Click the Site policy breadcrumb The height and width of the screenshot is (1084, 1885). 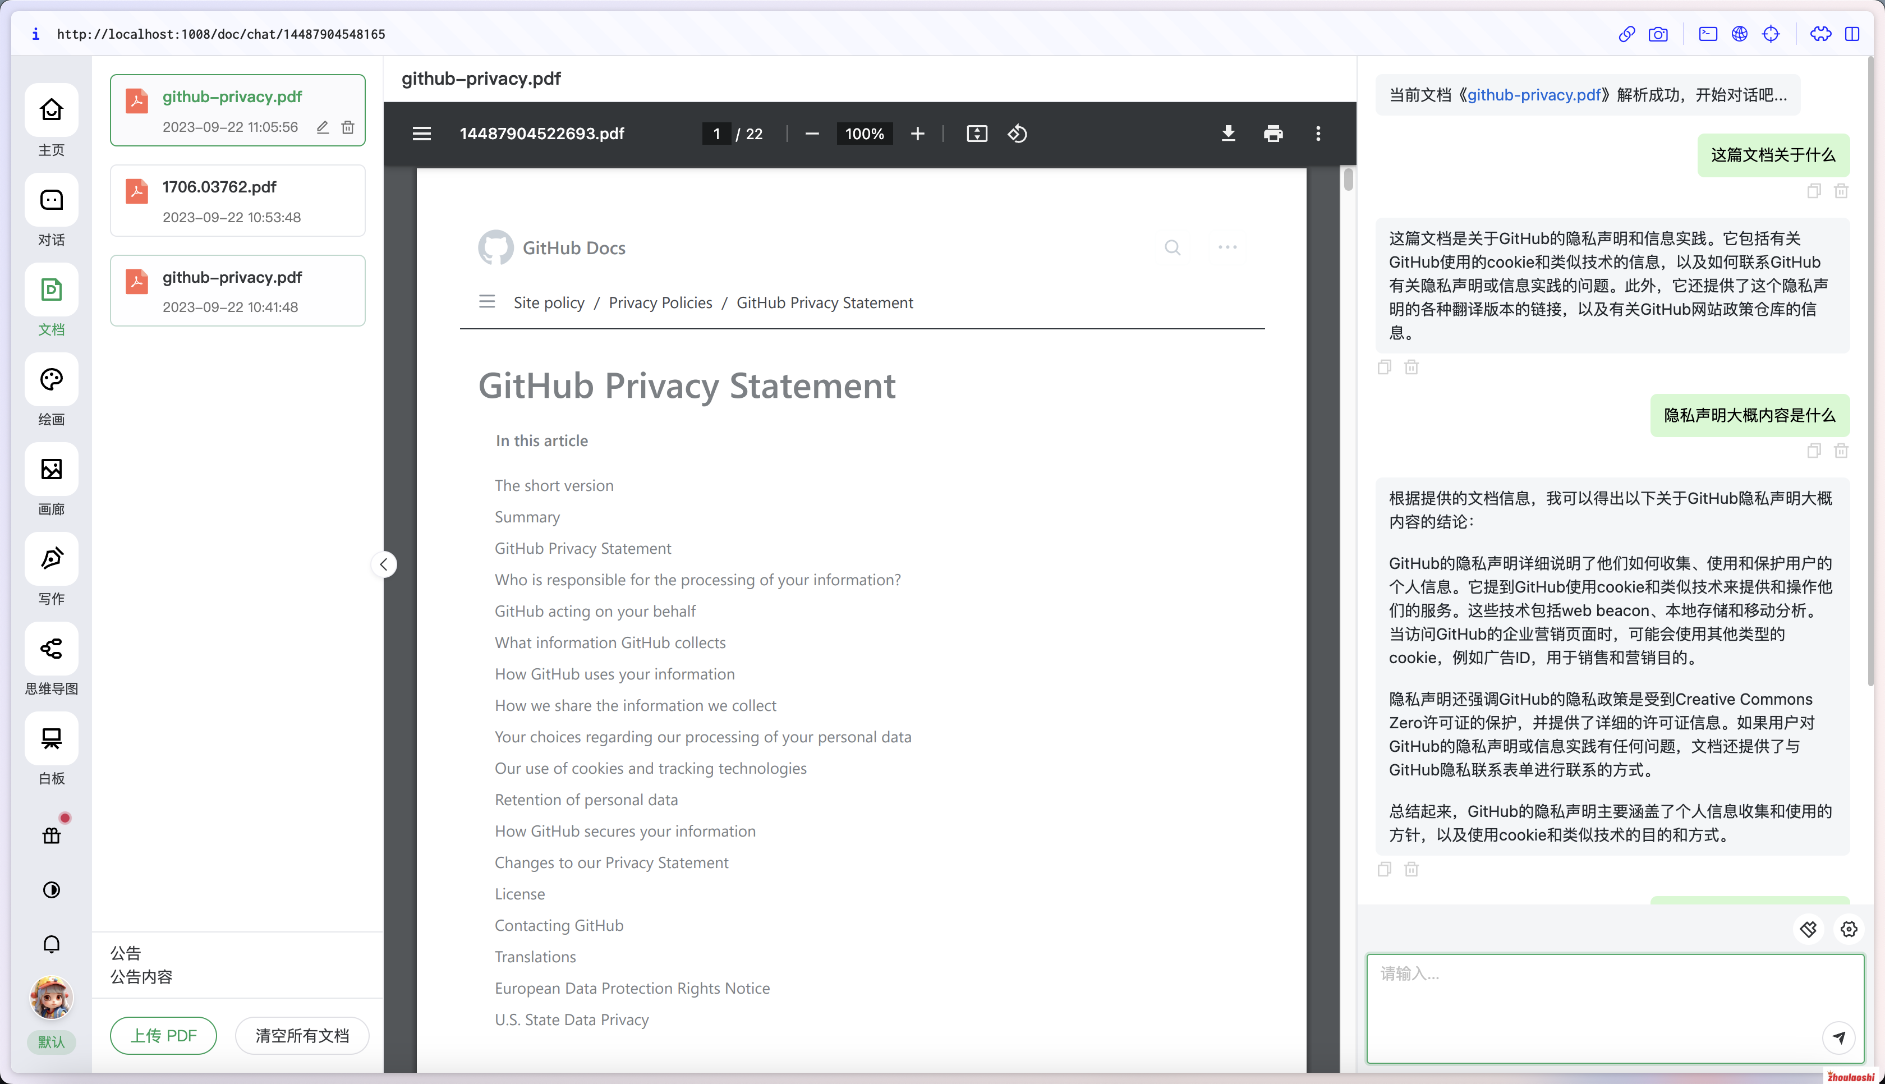pyautogui.click(x=549, y=303)
